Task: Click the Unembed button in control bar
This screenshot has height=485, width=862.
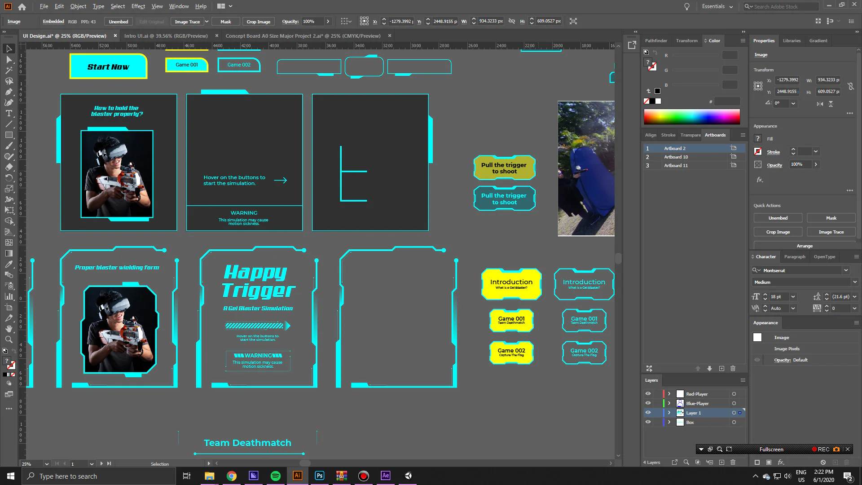Action: (118, 22)
